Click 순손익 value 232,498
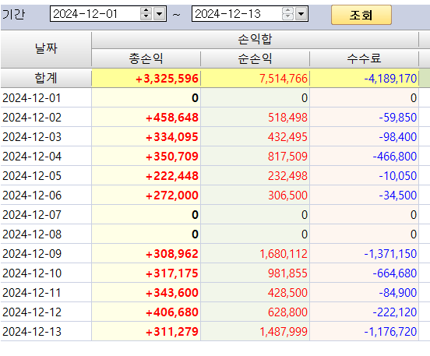430x356 pixels. [x=287, y=176]
